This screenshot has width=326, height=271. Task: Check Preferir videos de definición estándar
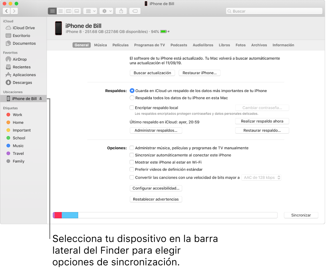pyautogui.click(x=132, y=170)
